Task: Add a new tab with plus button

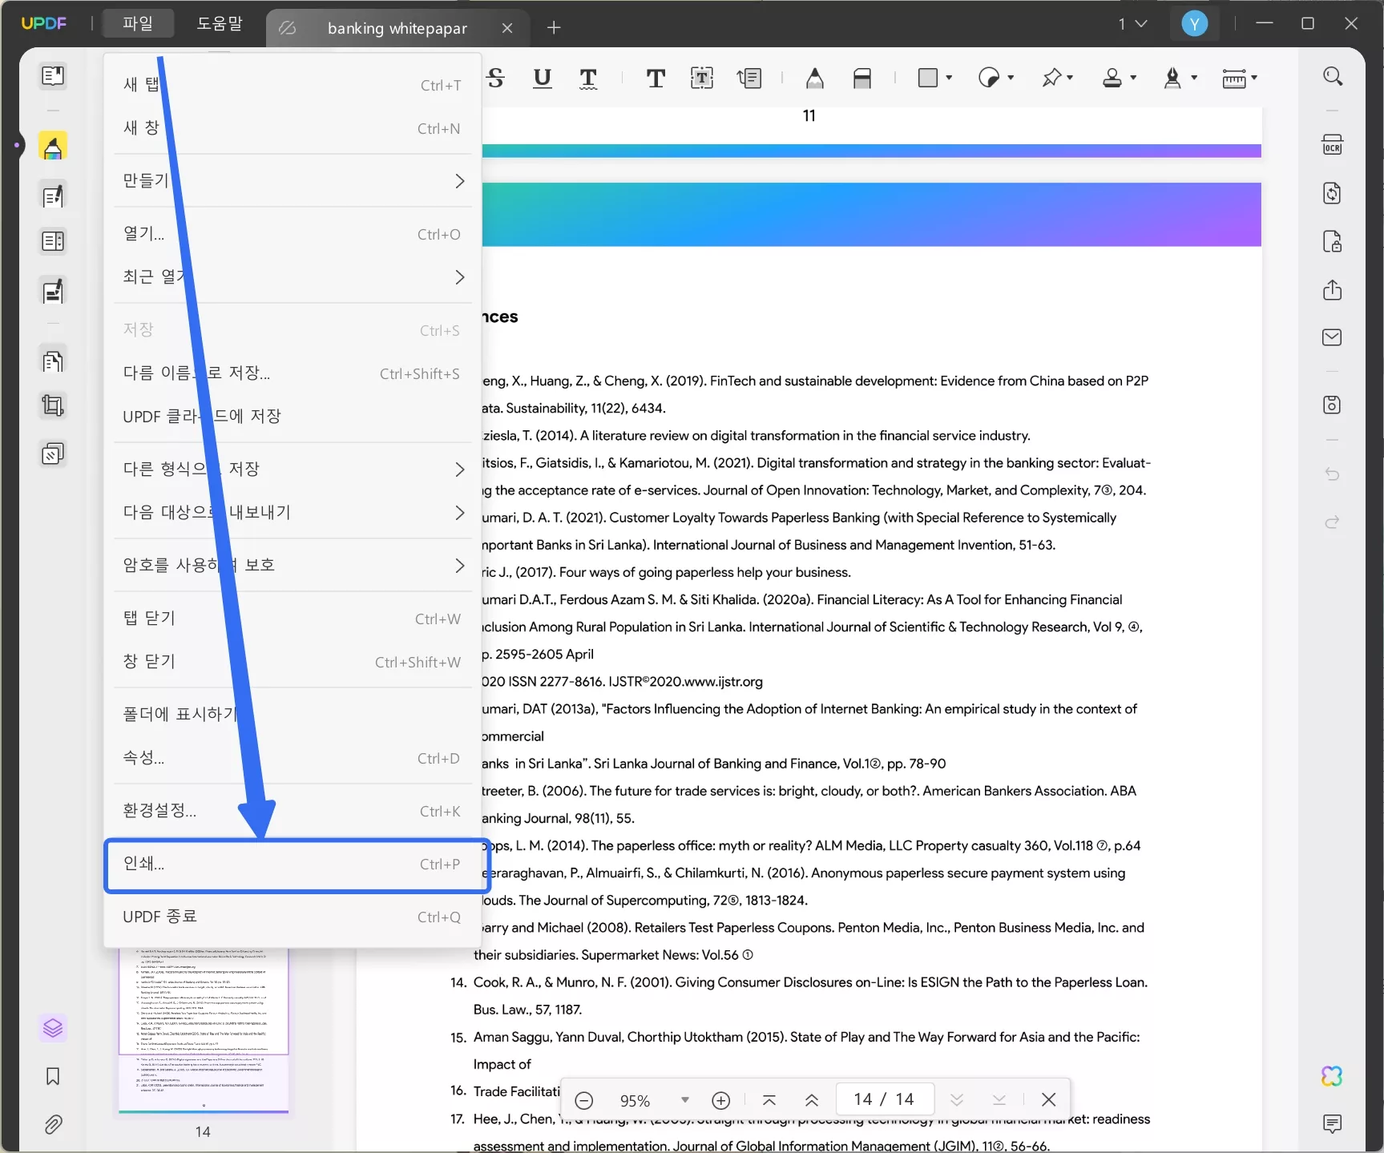Action: point(554,28)
